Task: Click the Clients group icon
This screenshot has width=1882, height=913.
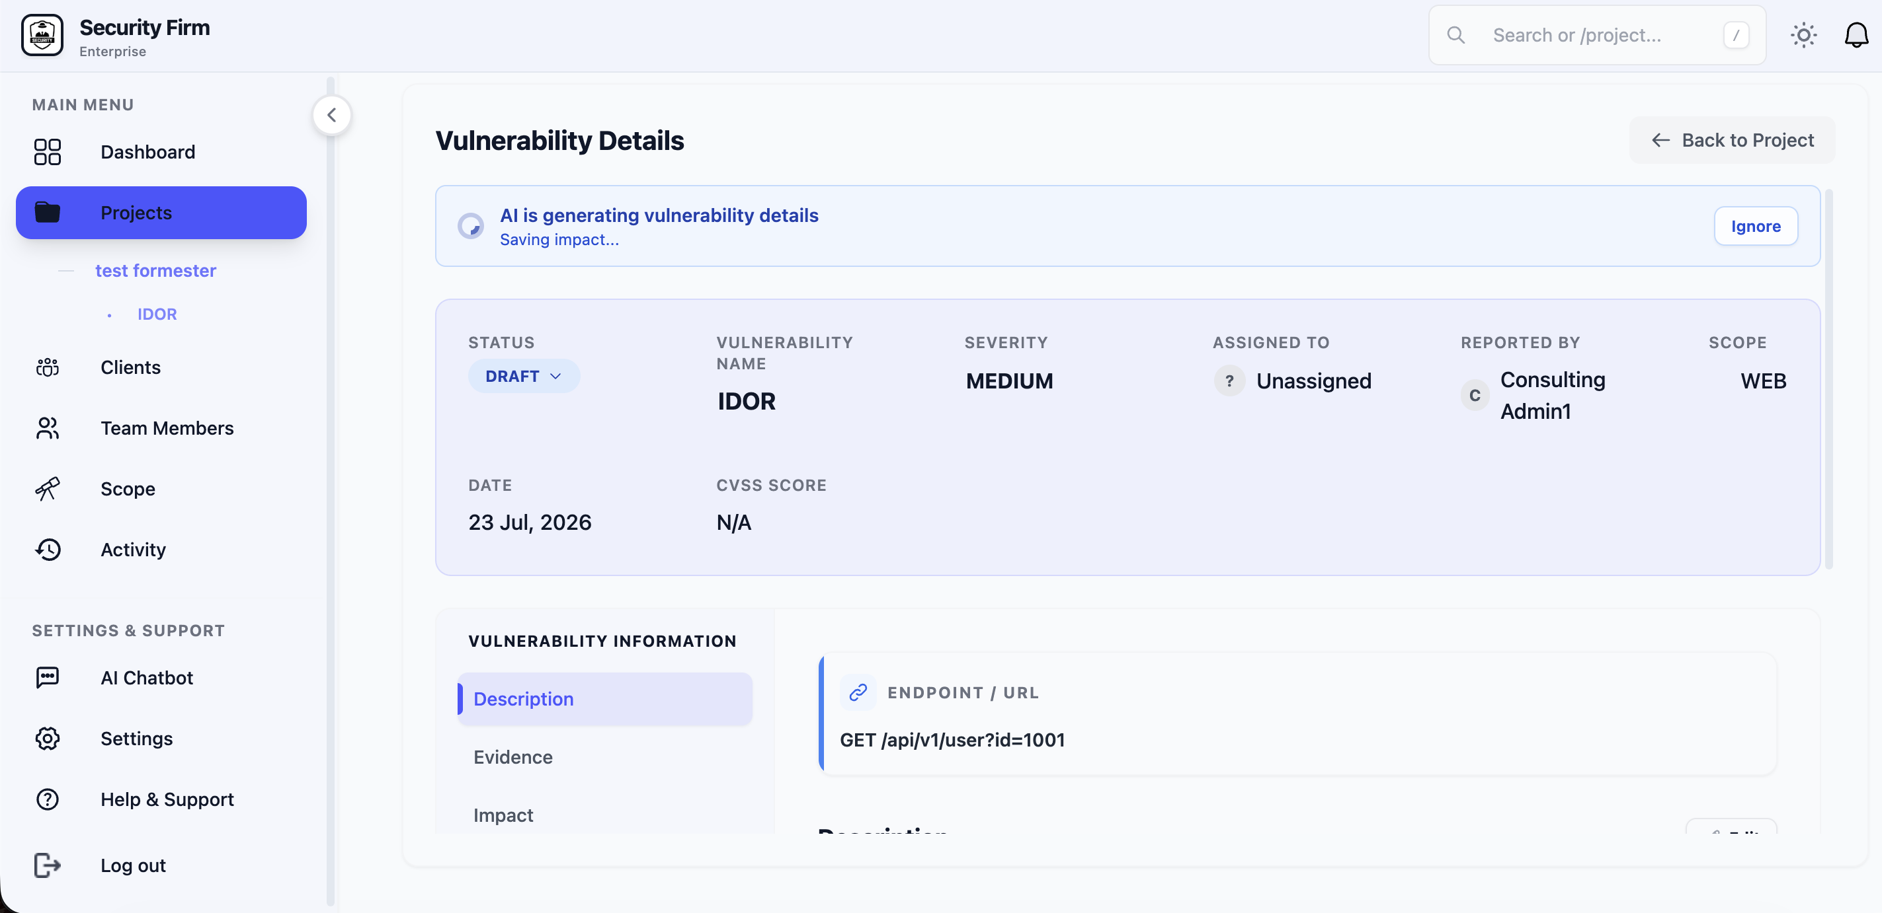Action: click(48, 367)
